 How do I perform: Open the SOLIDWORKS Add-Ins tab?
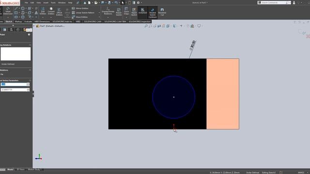62,21
